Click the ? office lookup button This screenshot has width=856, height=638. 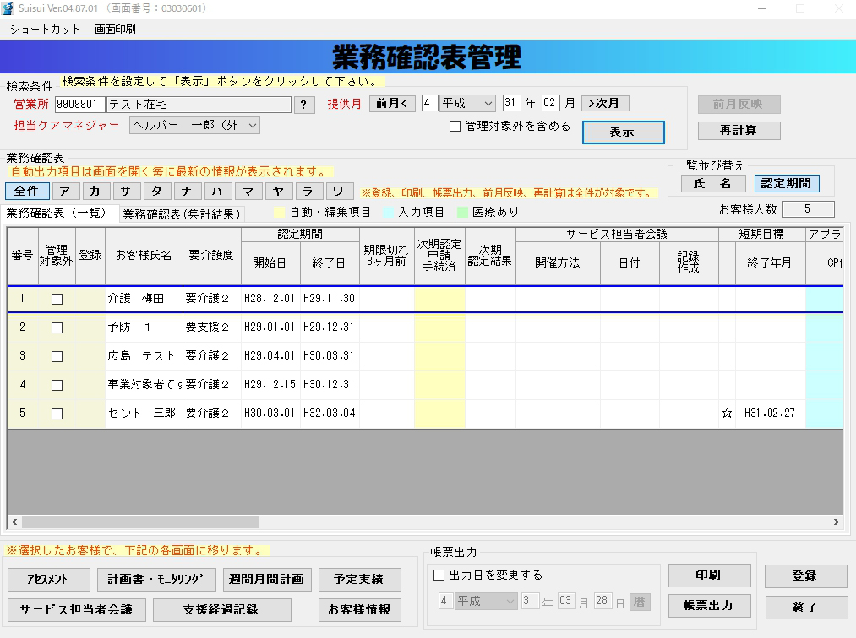point(304,105)
